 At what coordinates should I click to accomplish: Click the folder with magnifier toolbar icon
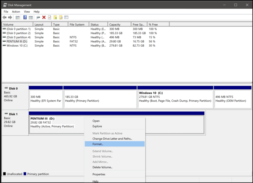(x=61, y=17)
